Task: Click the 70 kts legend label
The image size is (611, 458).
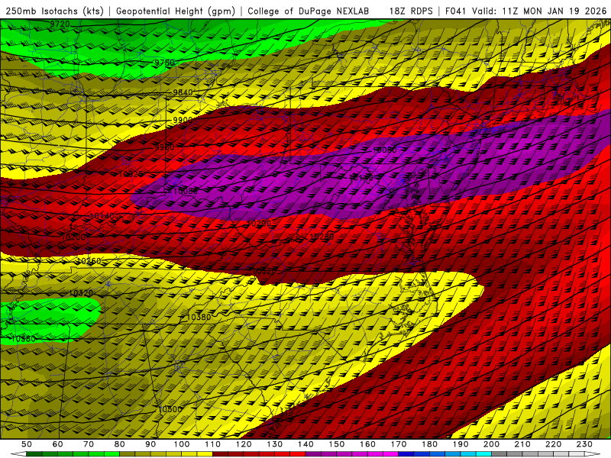Action: 89,444
